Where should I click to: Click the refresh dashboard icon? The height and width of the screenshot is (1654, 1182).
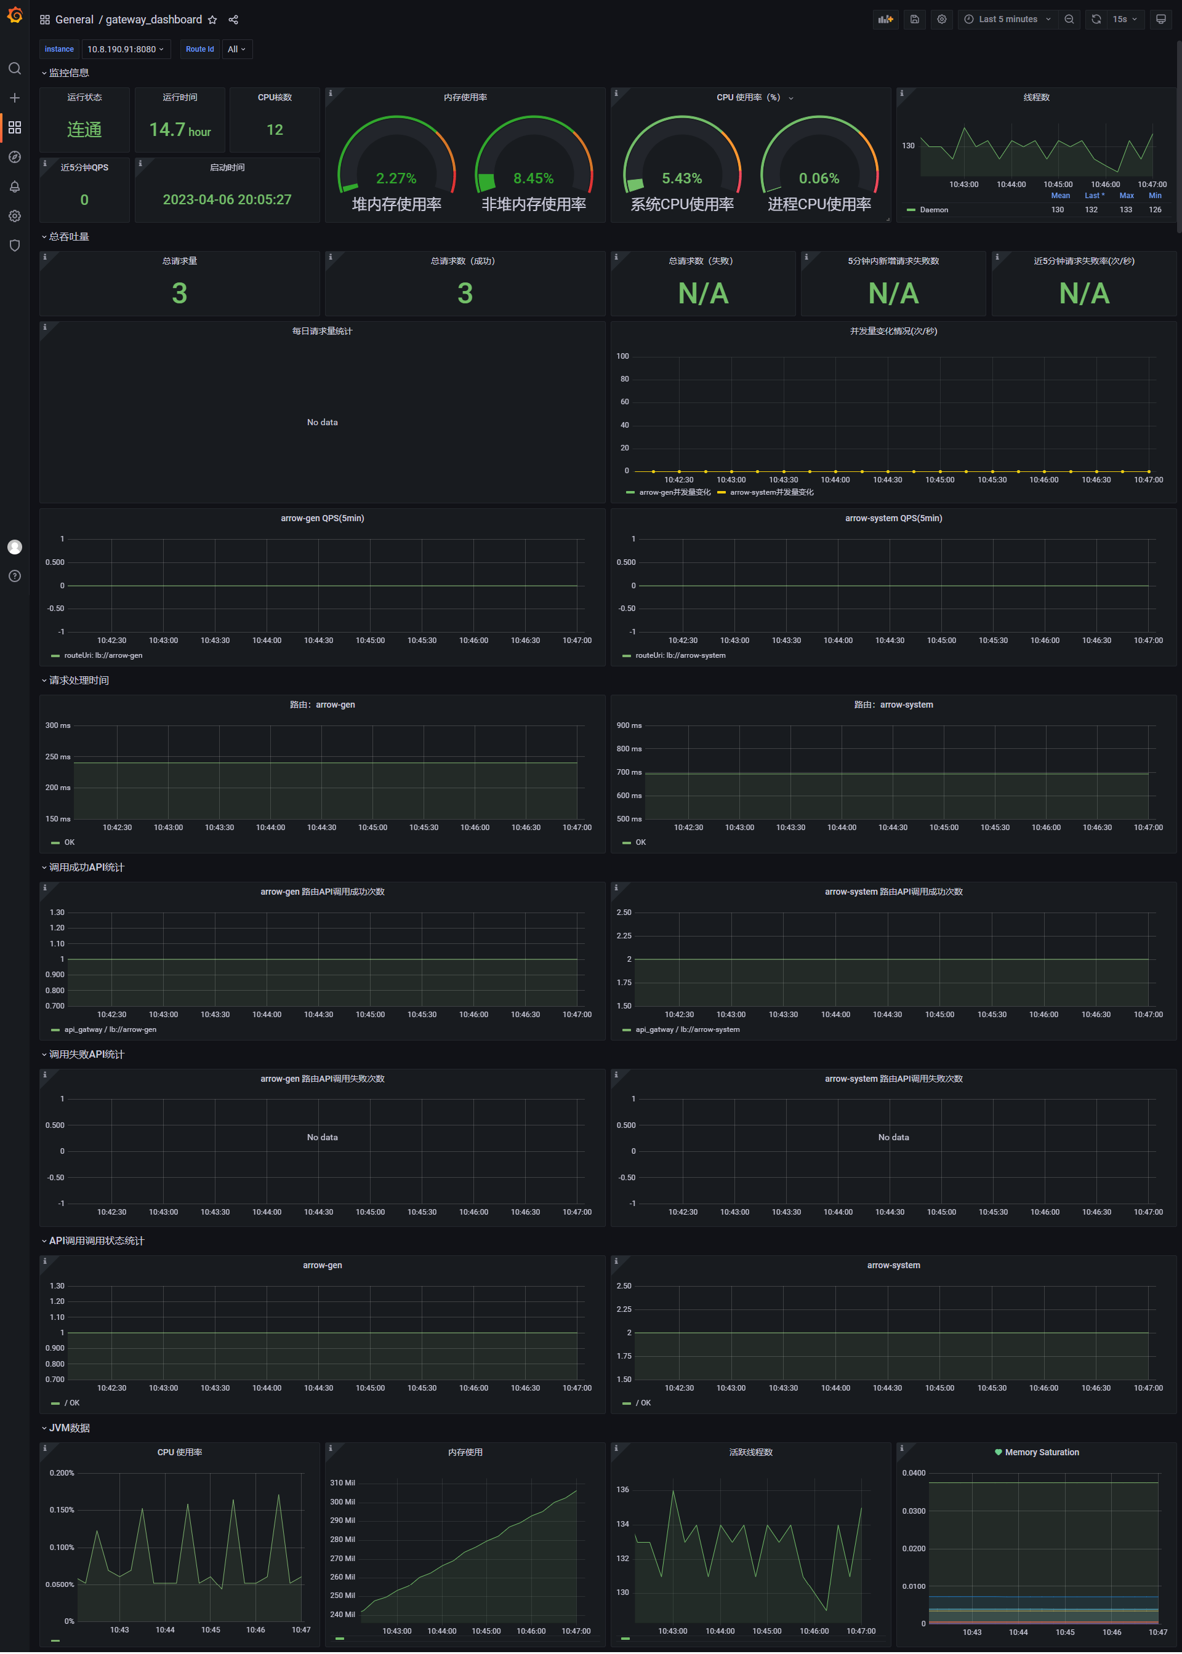1096,20
